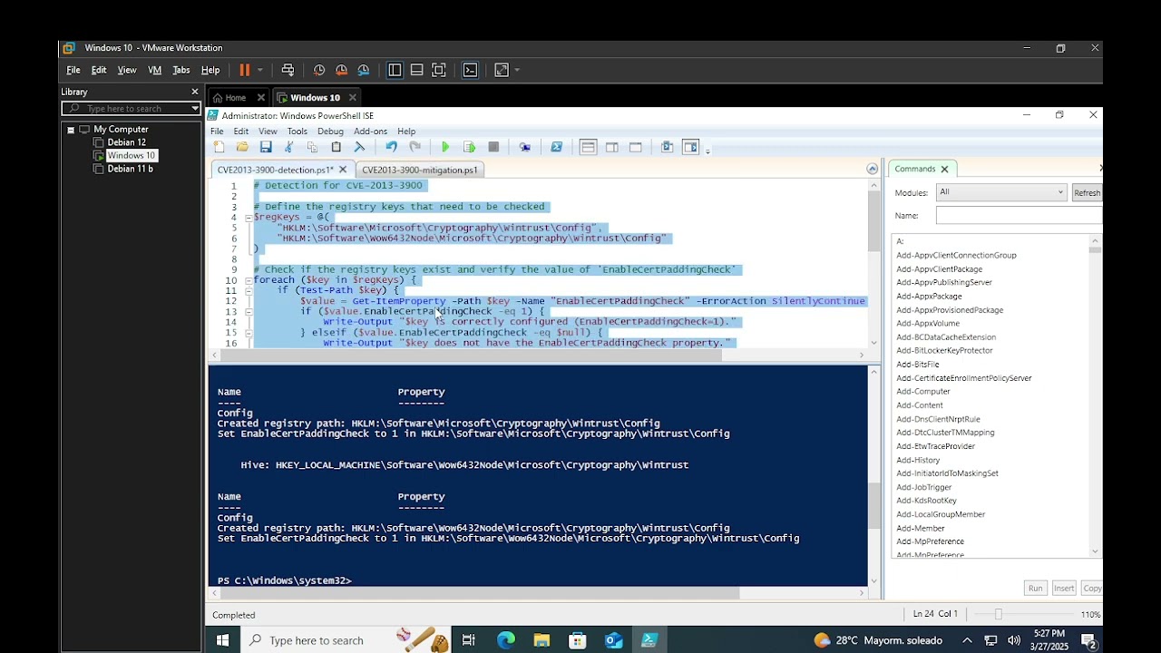Click the Copy icon in ISE toolbar
This screenshot has height=653, width=1161.
(312, 147)
